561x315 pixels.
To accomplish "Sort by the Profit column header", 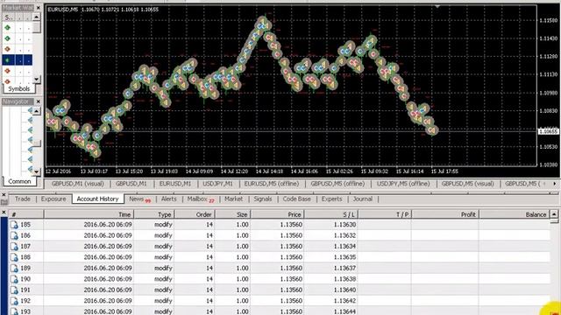I will click(x=444, y=214).
